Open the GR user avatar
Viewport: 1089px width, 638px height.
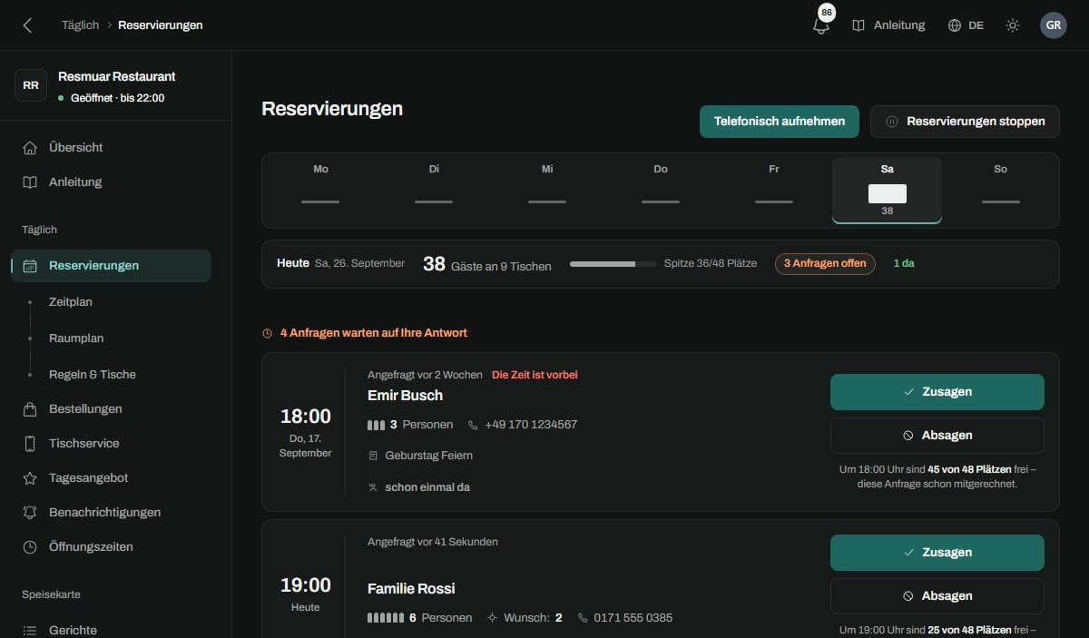pyautogui.click(x=1054, y=25)
